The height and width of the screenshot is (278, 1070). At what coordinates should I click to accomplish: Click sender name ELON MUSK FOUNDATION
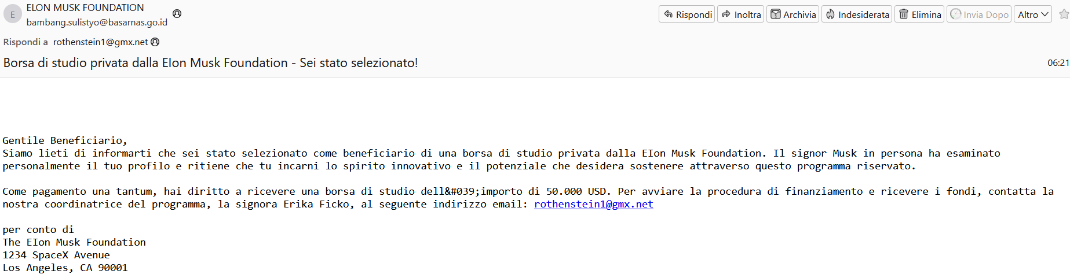click(85, 8)
